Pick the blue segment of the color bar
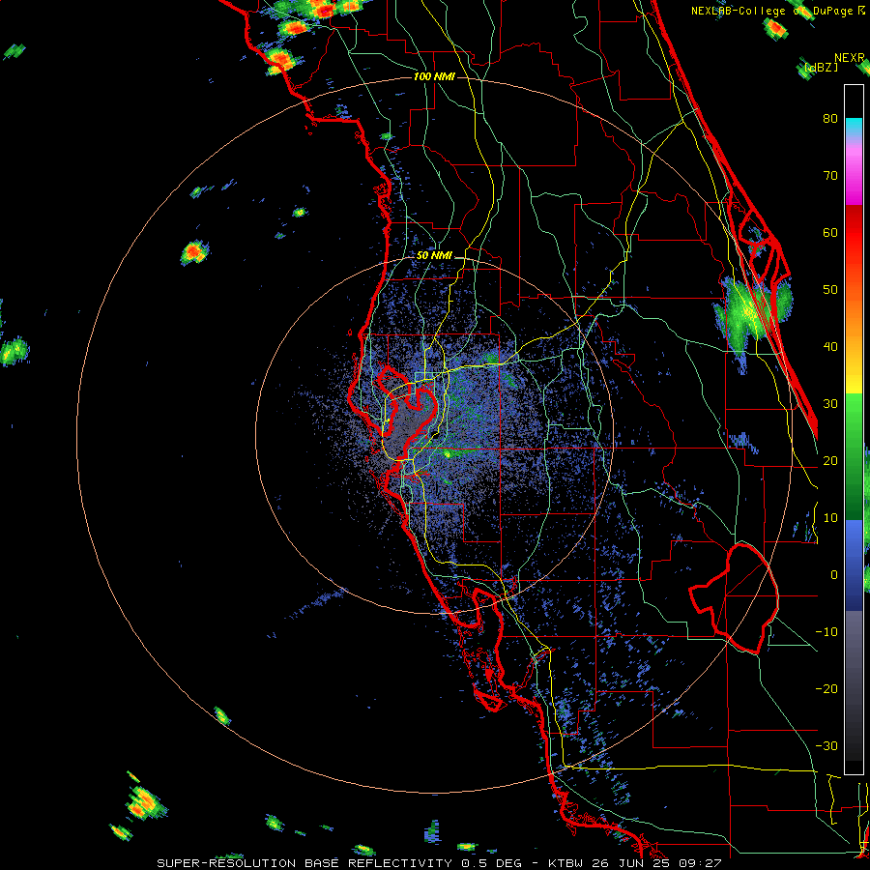 tap(854, 565)
